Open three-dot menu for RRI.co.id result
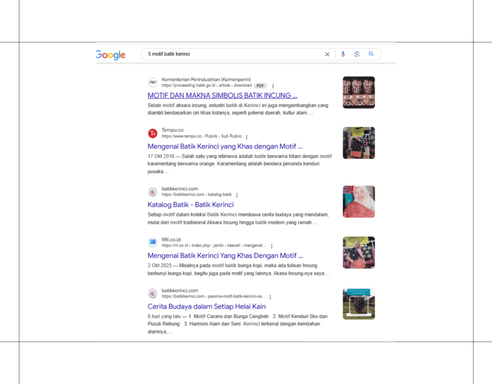Screen dimensions: 492x384 point(271,246)
